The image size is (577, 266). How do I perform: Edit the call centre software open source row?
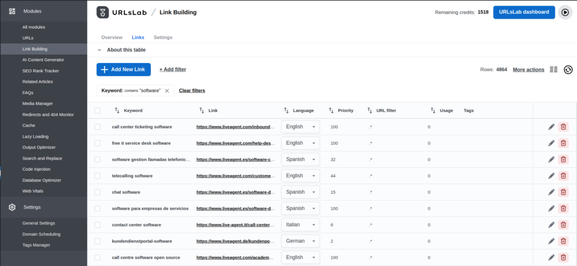point(551,258)
